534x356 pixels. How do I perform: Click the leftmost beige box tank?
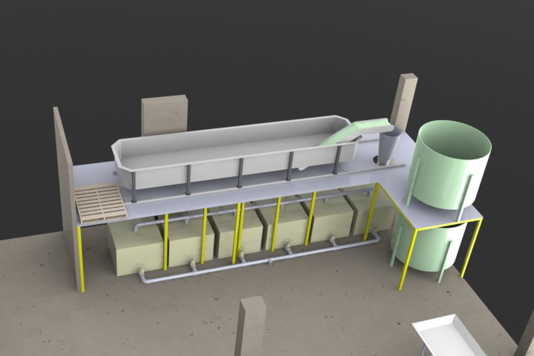136,249
